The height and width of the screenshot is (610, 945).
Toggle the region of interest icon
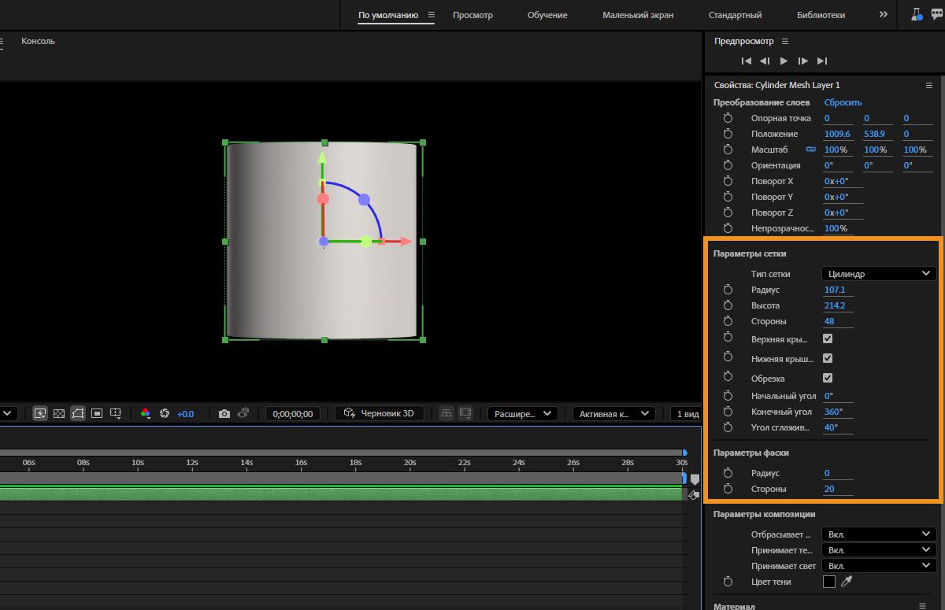[x=97, y=413]
